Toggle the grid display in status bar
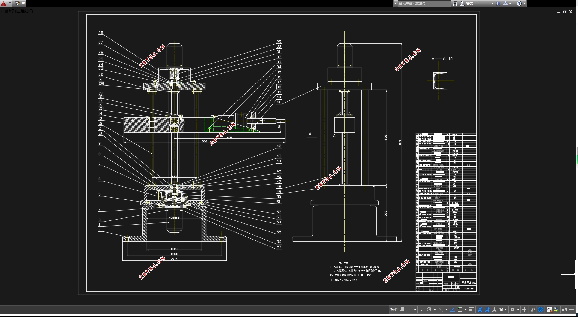This screenshot has width=578, height=317. 402,310
